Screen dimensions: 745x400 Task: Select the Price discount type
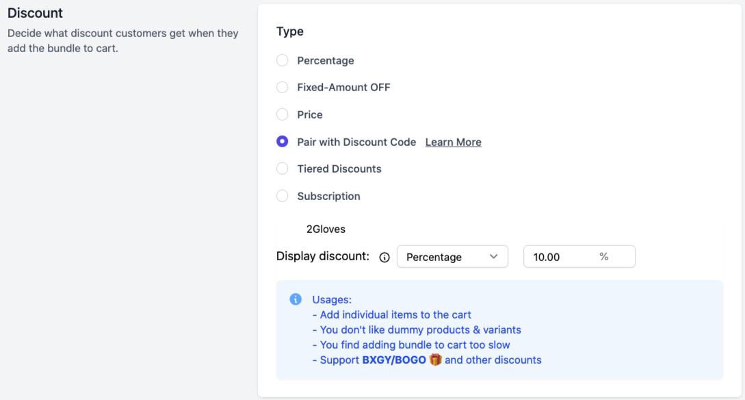click(282, 114)
